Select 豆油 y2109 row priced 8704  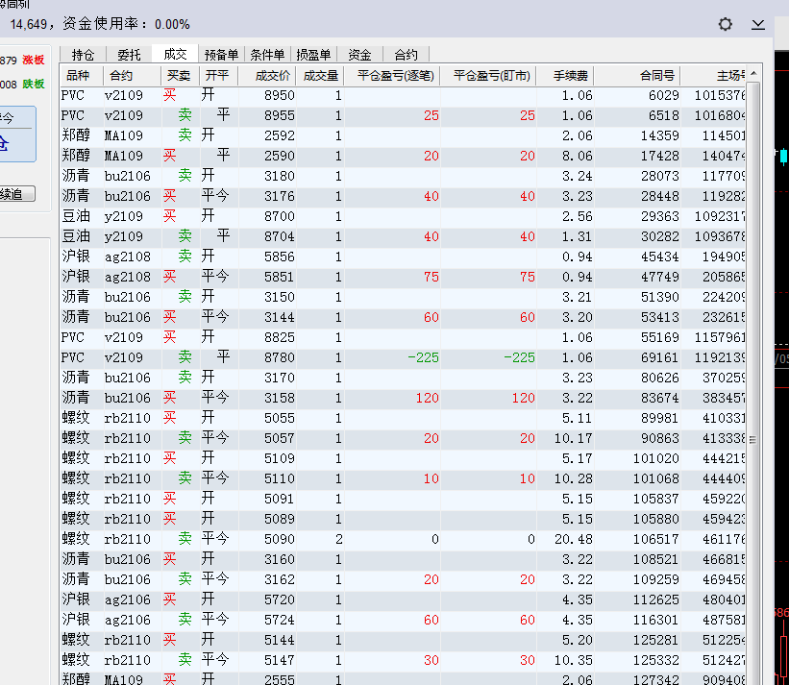click(x=403, y=236)
